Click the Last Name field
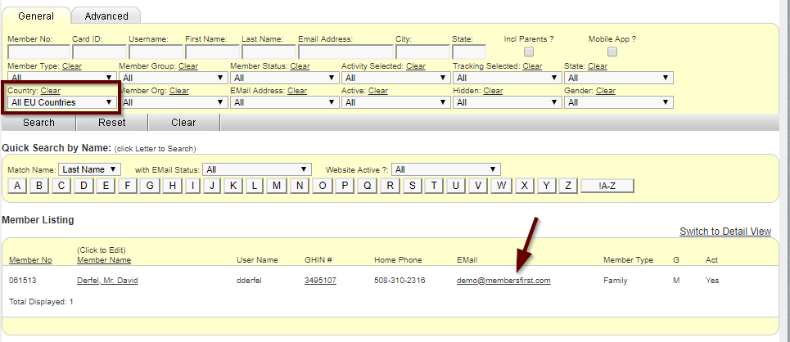This screenshot has width=790, height=342. tap(269, 52)
